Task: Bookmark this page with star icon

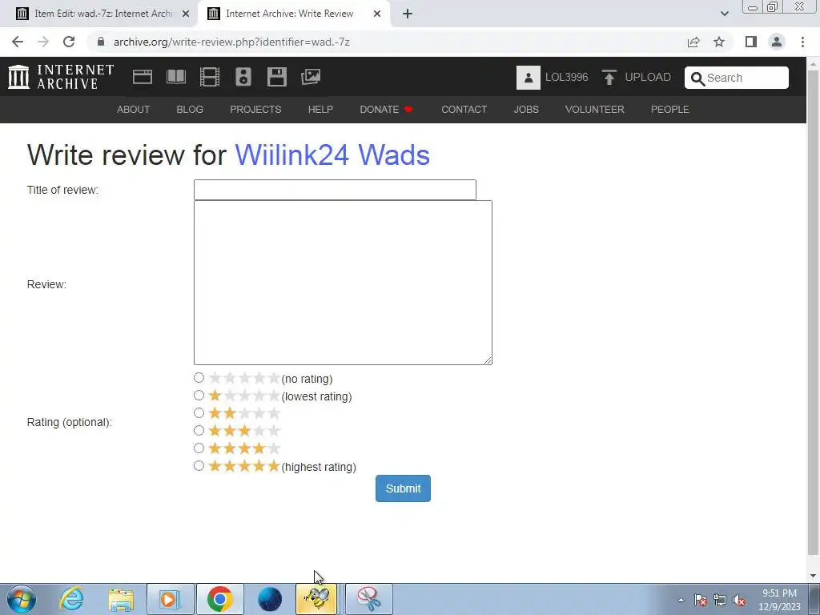Action: 719,42
